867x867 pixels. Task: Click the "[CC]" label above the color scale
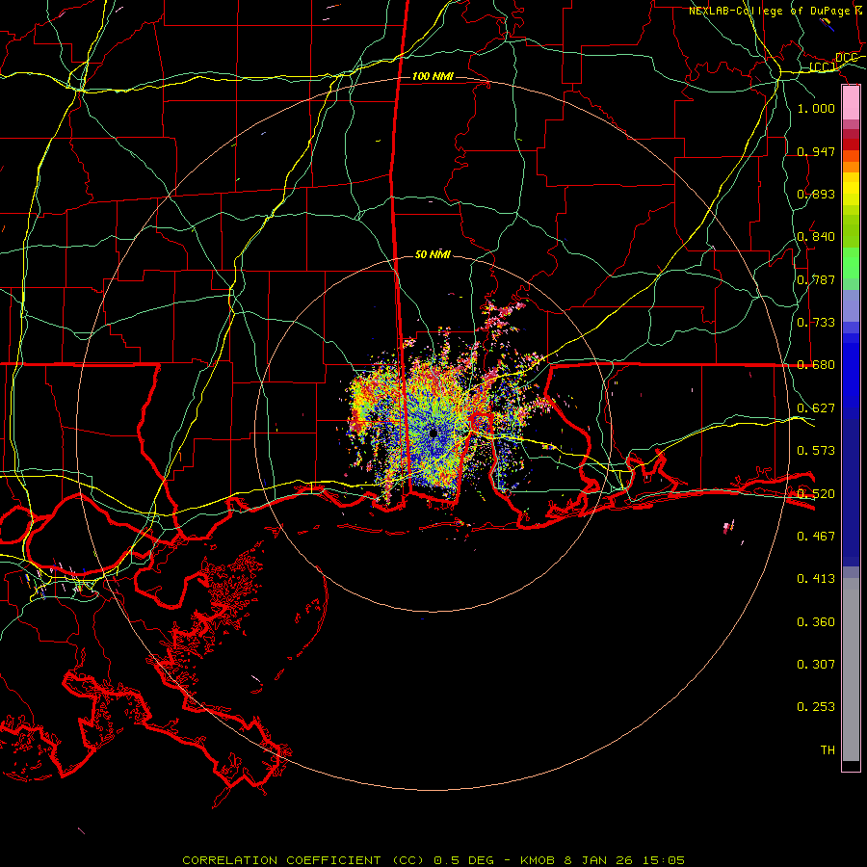823,67
